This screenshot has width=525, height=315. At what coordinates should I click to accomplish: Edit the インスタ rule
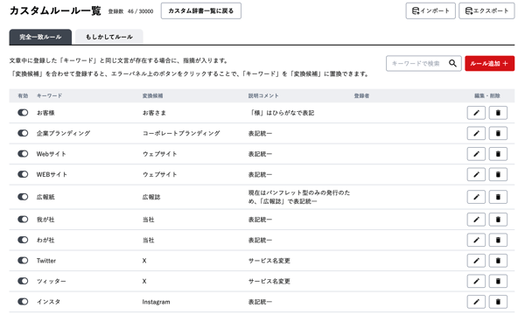(x=476, y=302)
